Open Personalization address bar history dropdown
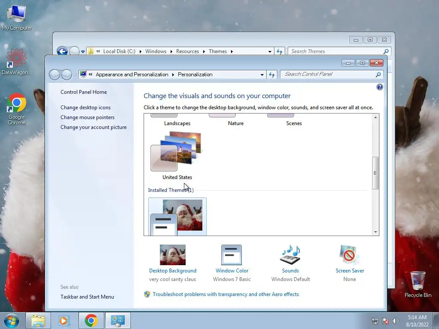 (262, 75)
